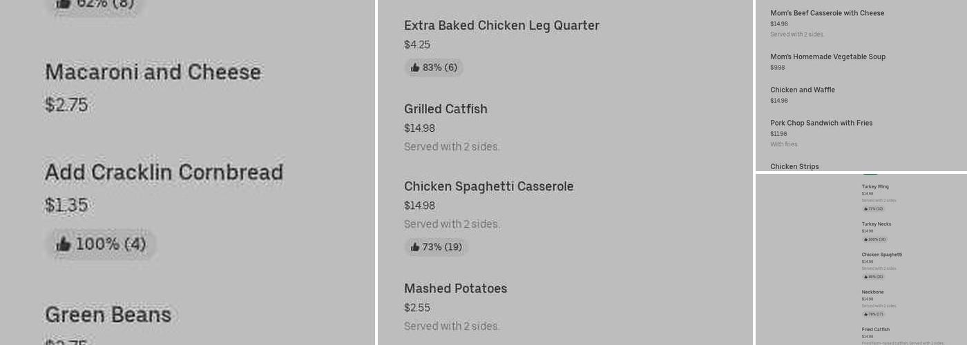Open the Macaroni and Cheese item

coord(153,72)
